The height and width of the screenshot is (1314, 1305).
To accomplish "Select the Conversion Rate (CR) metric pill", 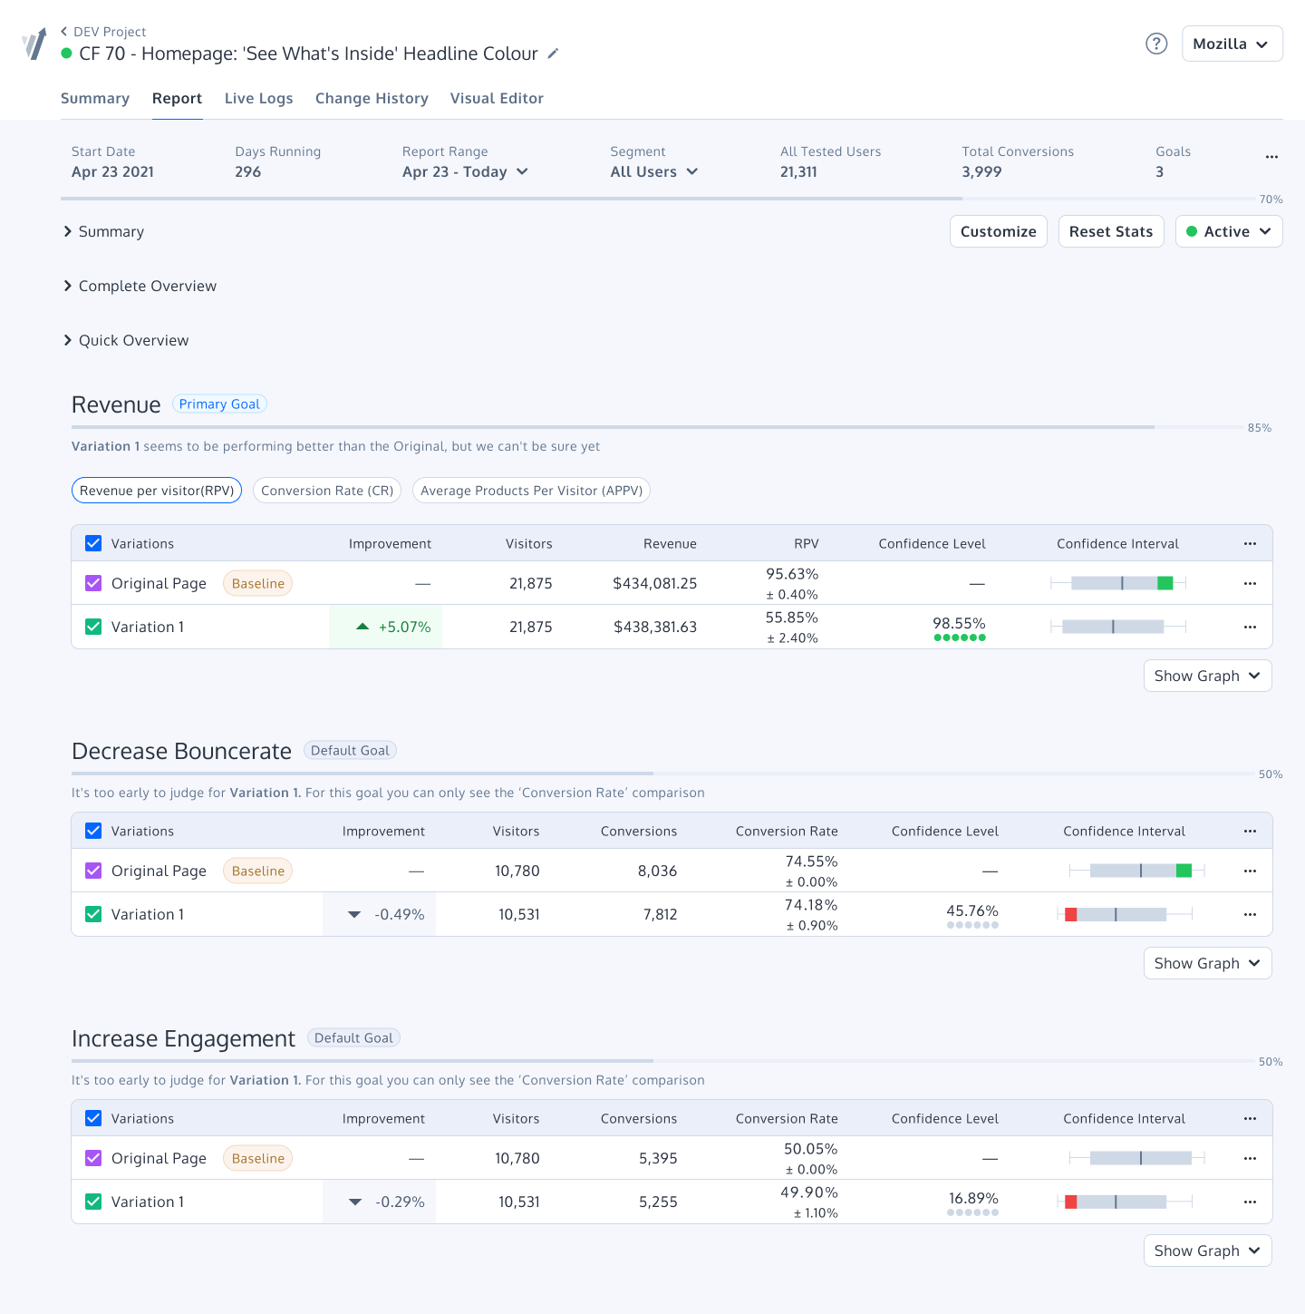I will point(327,491).
